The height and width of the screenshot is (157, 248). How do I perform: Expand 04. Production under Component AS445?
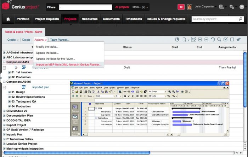(9, 106)
